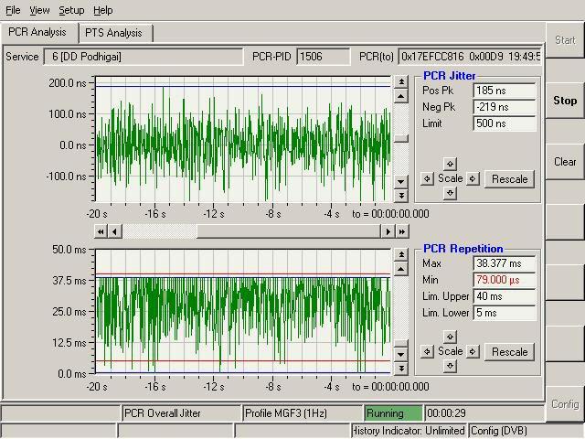
Task: Click the PCR Jitter scale down arrow
Action: (x=450, y=193)
